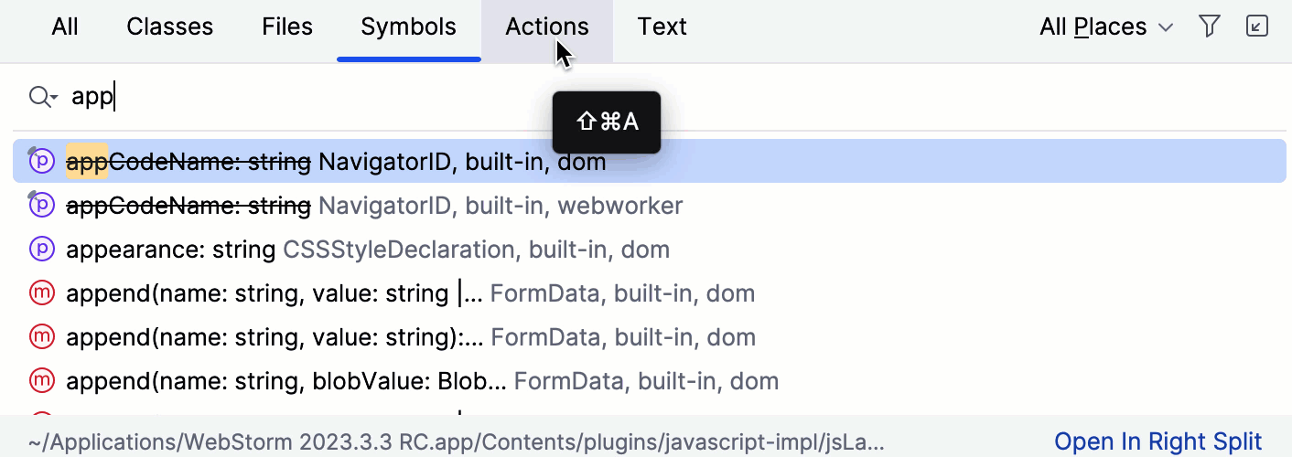Click the filter funnel icon
The image size is (1292, 457).
click(1210, 27)
